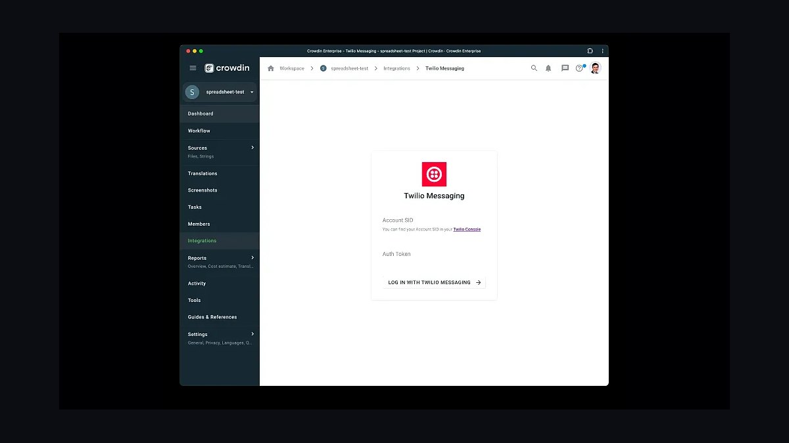Click the Twilio Messaging card heading
789x443 pixels.
pos(434,196)
